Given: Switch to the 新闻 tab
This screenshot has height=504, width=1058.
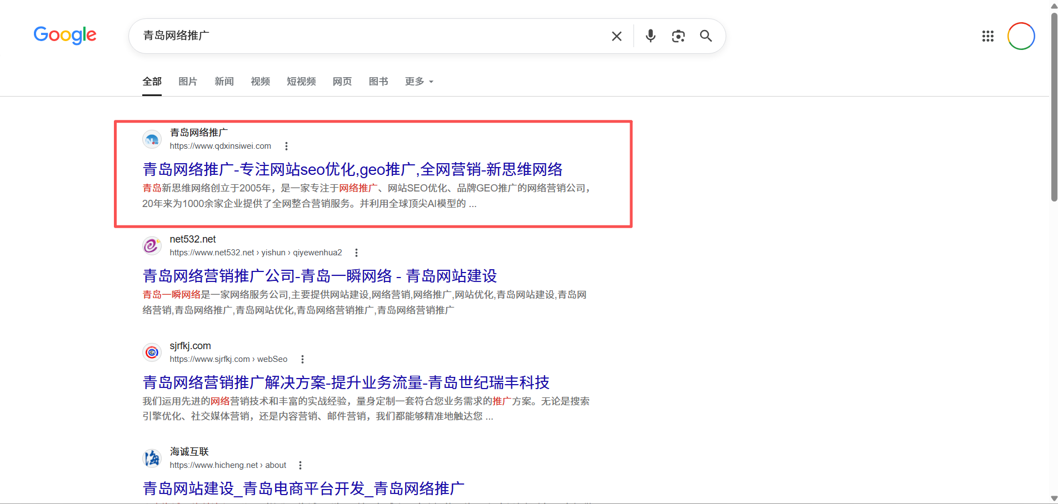Looking at the screenshot, I should [224, 82].
